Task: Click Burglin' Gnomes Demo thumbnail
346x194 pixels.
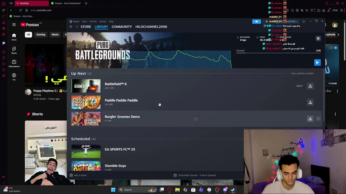Action: [x=86, y=119]
